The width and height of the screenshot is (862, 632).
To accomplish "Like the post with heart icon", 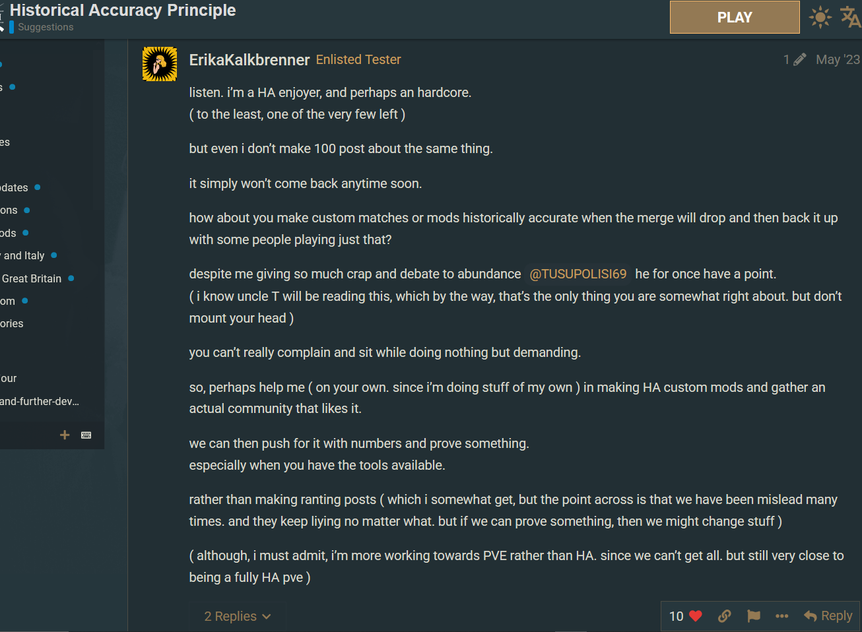I will (696, 616).
